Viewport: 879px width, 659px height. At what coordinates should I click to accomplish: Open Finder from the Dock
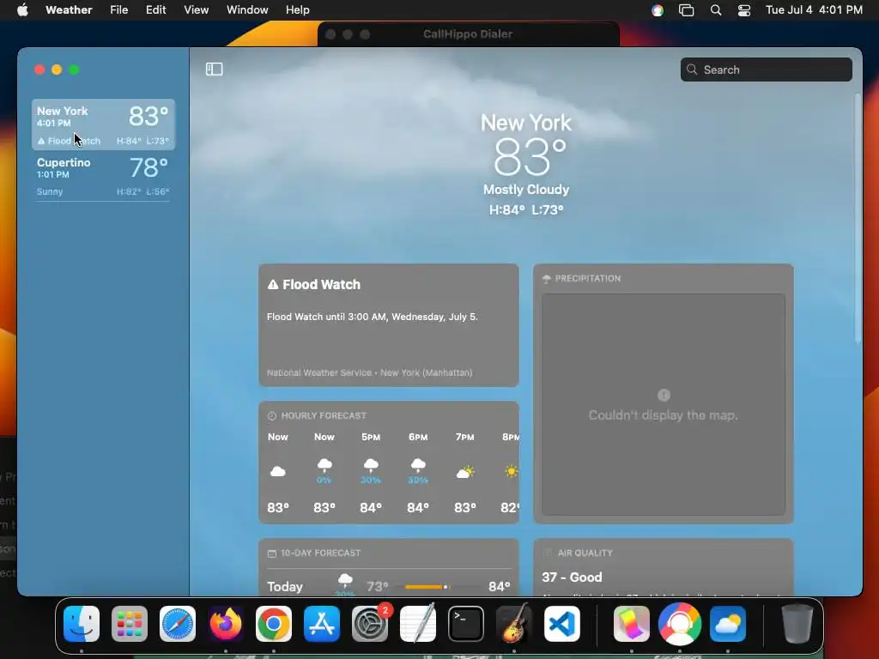82,624
